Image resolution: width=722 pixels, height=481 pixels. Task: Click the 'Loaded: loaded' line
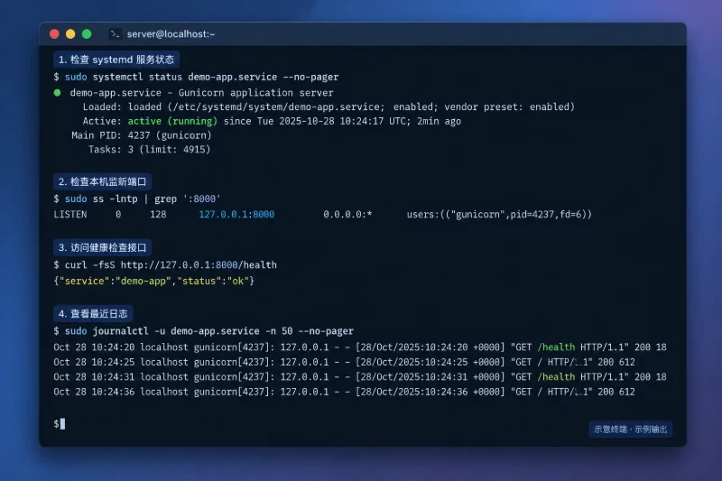(329, 106)
